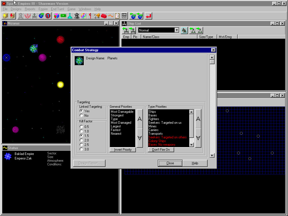Click the save game box icon with red arrow
The width and height of the screenshot is (288, 216).
click(x=12, y=16)
